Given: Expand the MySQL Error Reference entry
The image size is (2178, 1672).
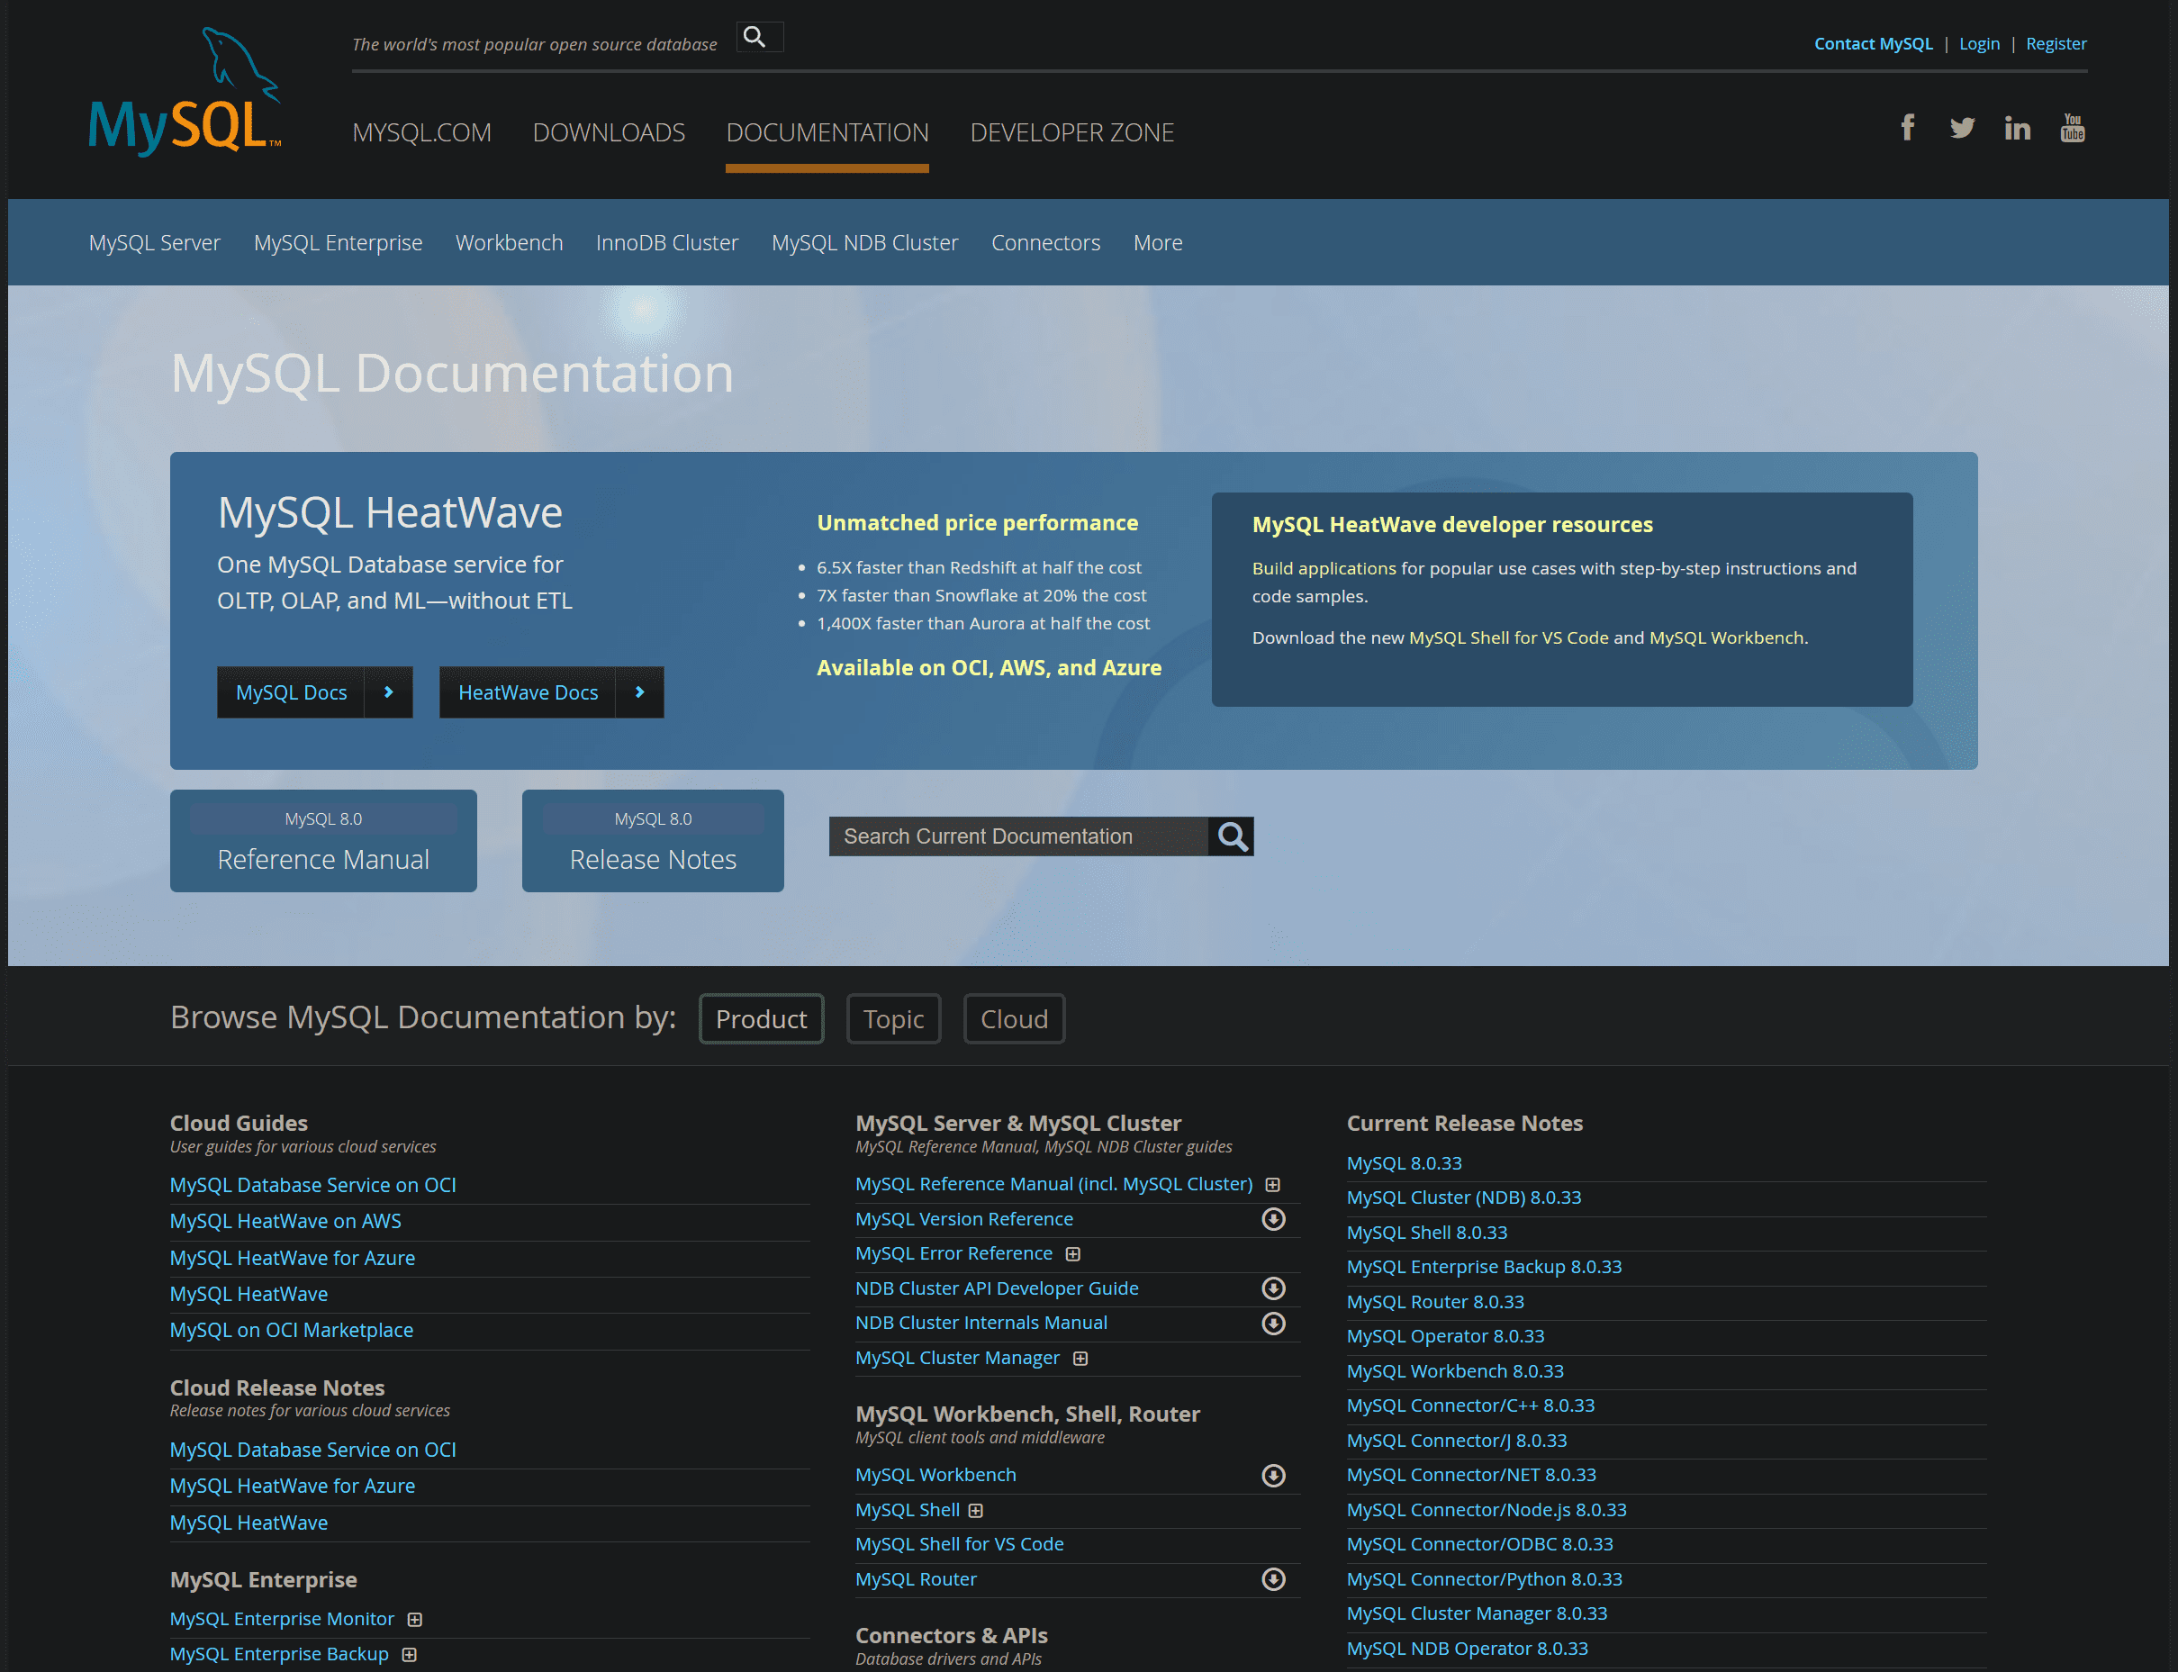Looking at the screenshot, I should 1072,1254.
